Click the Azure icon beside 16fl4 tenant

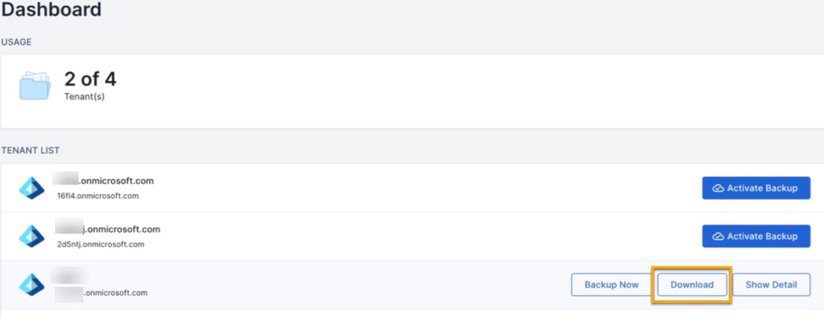[32, 188]
